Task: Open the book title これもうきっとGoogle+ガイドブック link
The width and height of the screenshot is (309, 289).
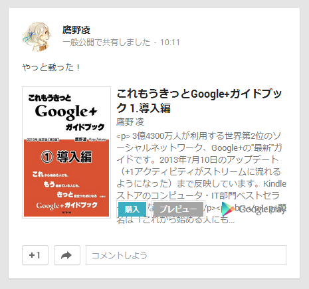Action: click(x=199, y=101)
